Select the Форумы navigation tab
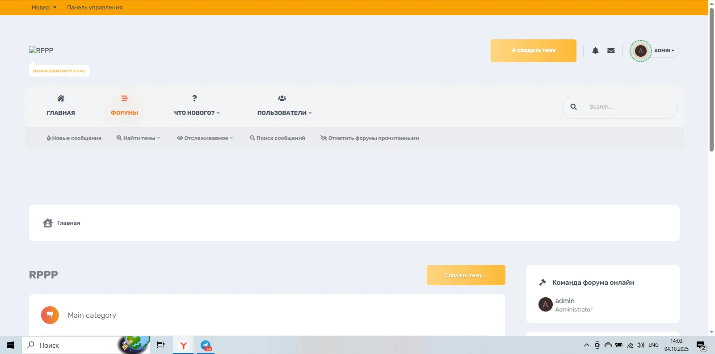715x354 pixels. pyautogui.click(x=124, y=106)
